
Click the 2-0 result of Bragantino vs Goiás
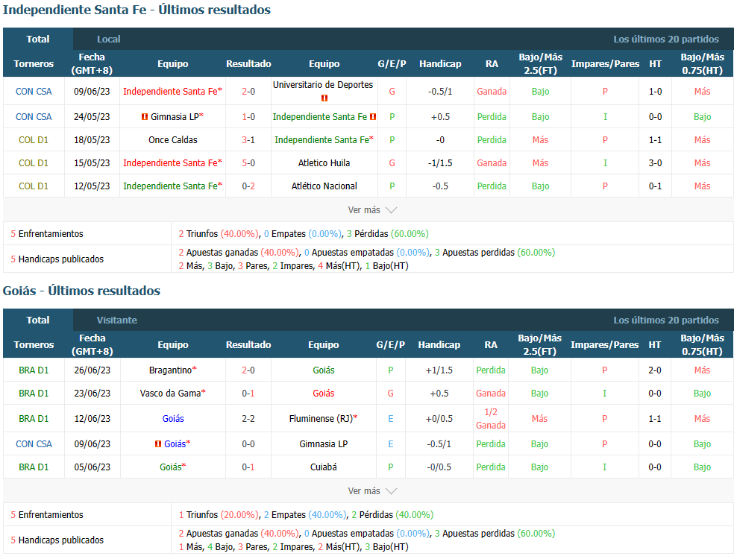(x=248, y=370)
